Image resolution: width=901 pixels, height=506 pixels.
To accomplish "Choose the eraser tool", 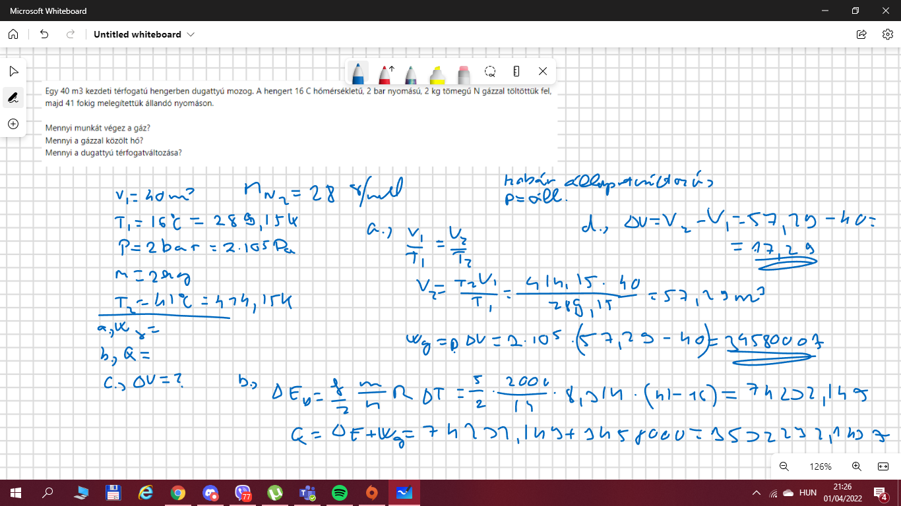I will click(x=463, y=71).
